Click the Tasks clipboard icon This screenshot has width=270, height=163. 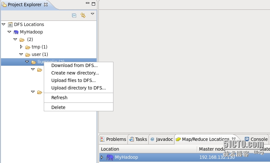click(x=131, y=139)
